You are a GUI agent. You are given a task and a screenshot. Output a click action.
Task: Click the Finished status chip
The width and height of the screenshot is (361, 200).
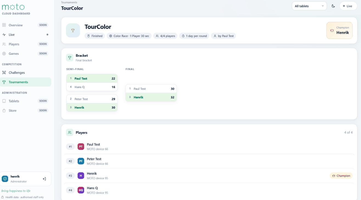(x=95, y=36)
